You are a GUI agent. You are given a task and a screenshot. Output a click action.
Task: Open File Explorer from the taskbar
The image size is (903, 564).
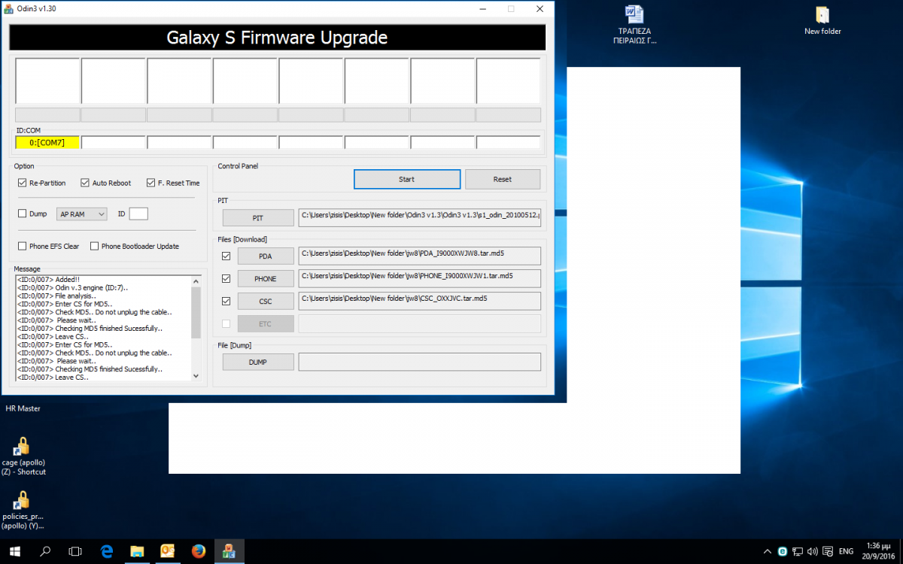coord(137,551)
